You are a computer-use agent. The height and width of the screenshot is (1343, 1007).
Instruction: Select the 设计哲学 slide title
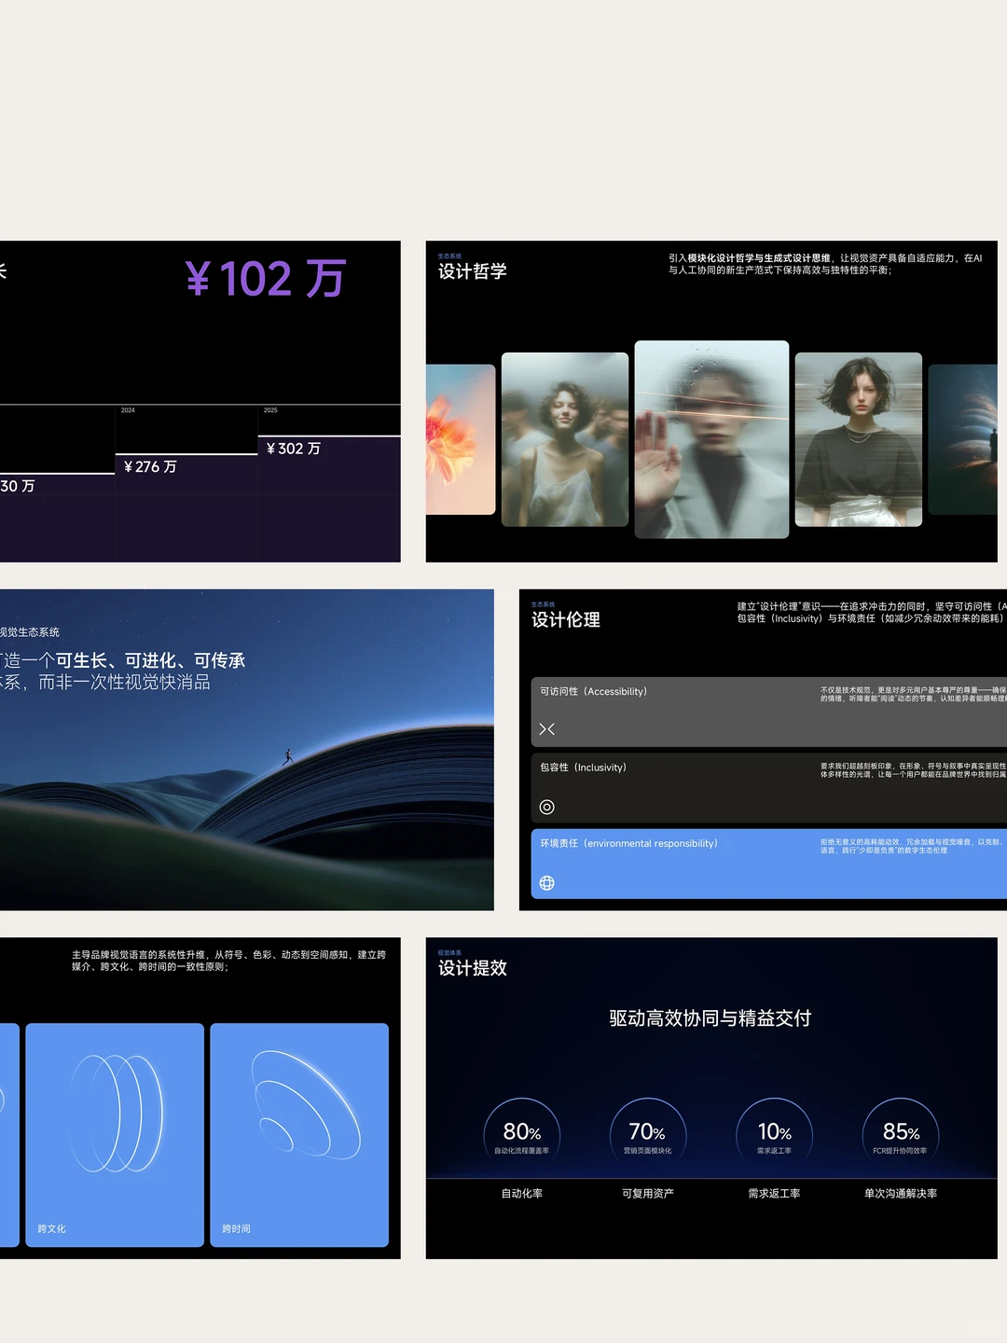pos(473,271)
